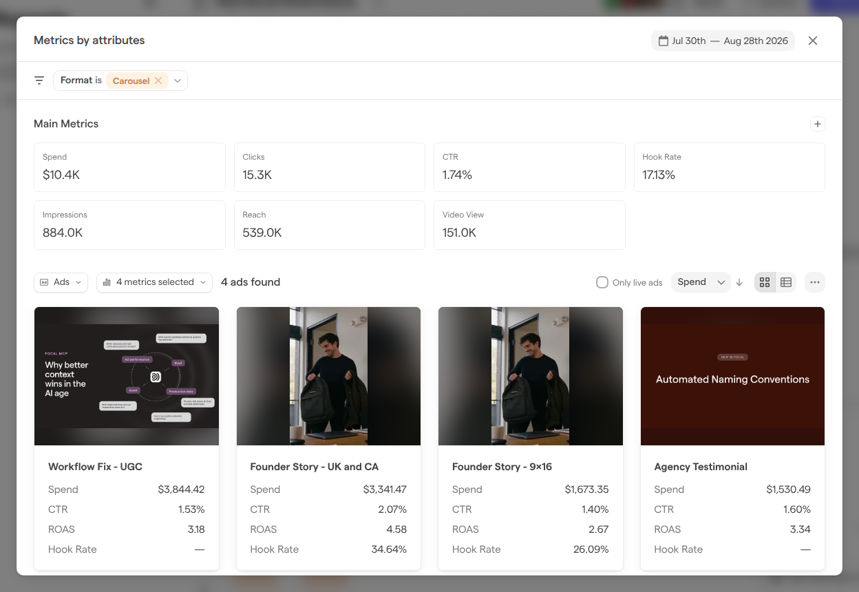Viewport: 859px width, 592px height.
Task: Reverse sort direction with arrow icon
Action: click(x=739, y=282)
